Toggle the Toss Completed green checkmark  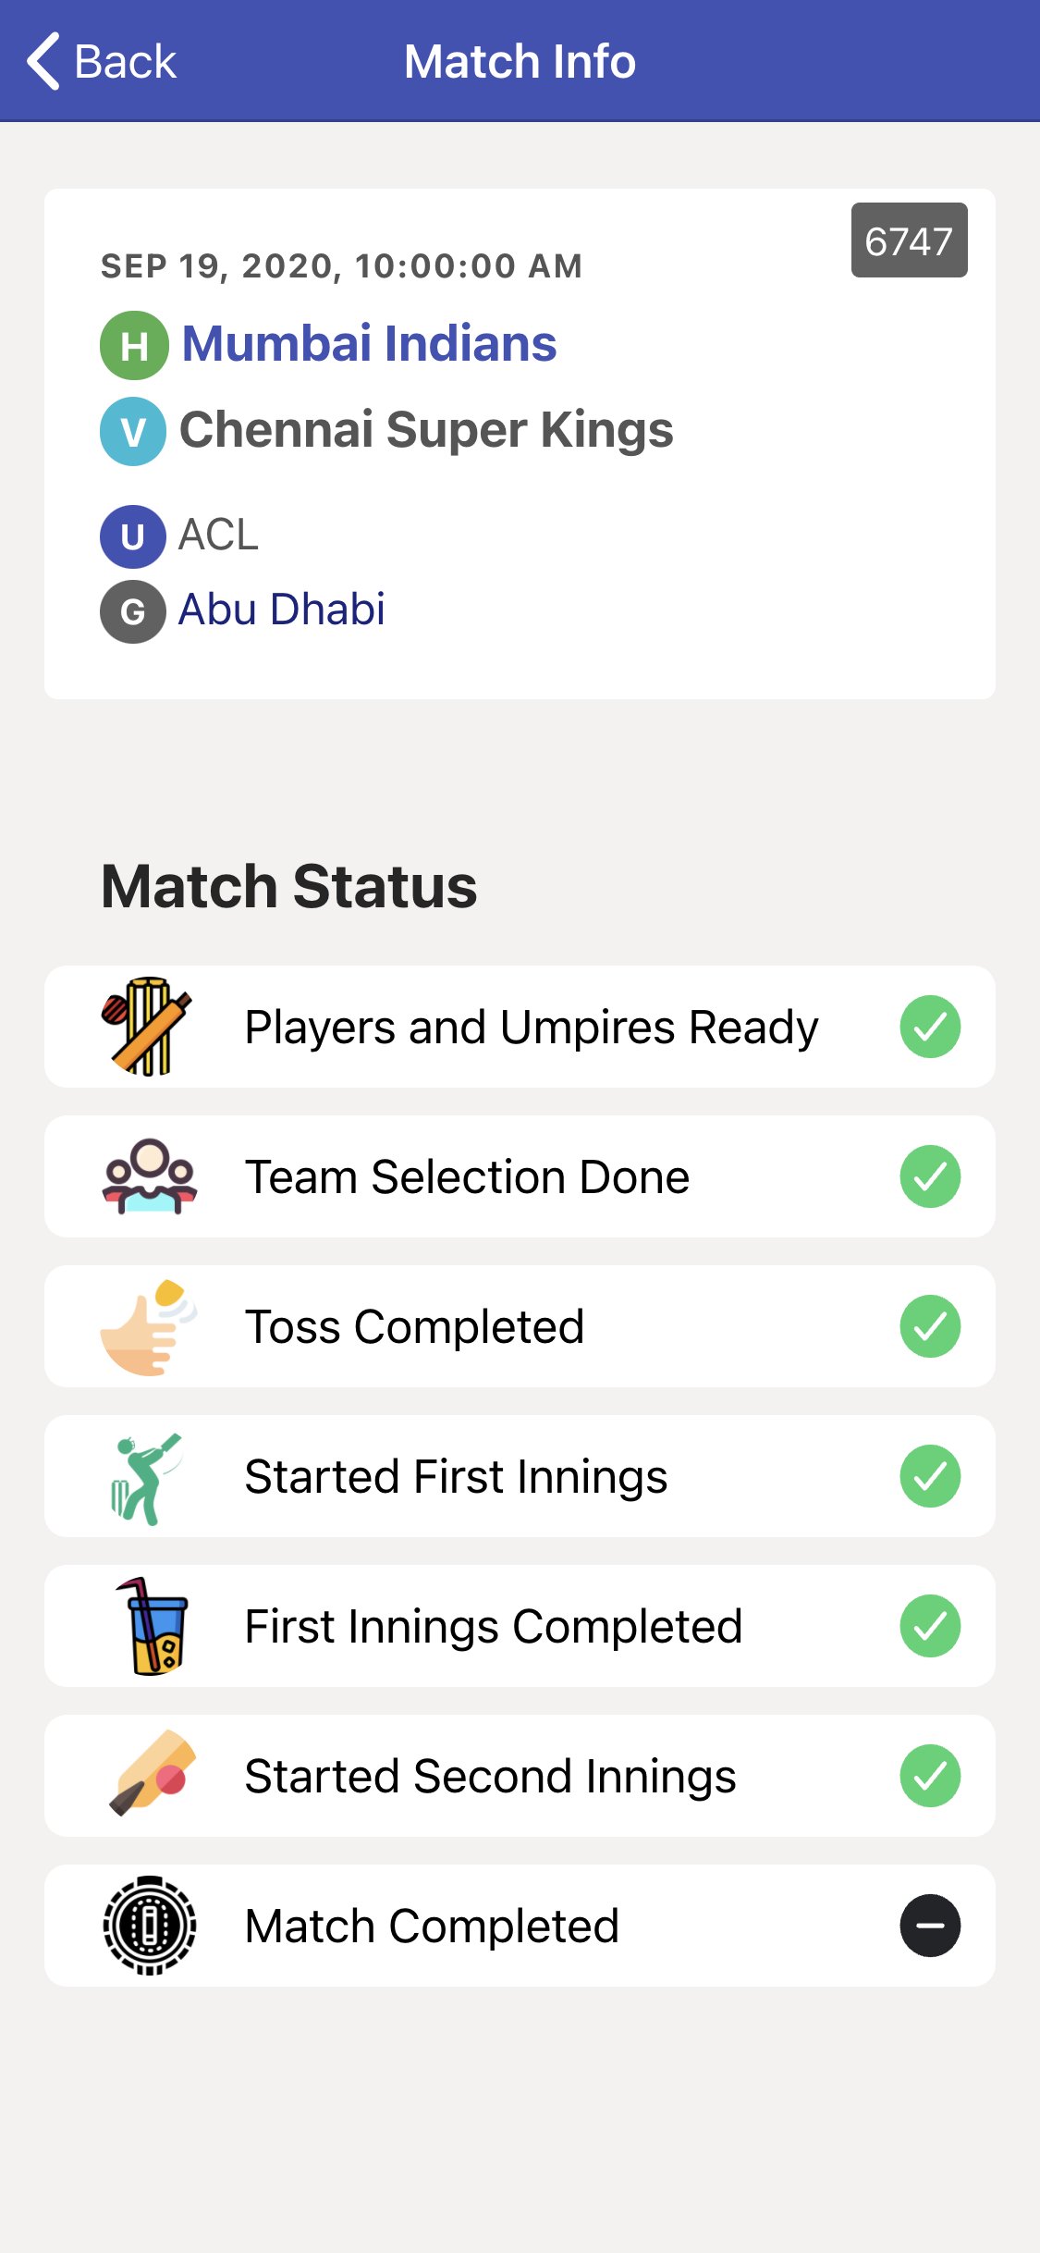coord(930,1326)
